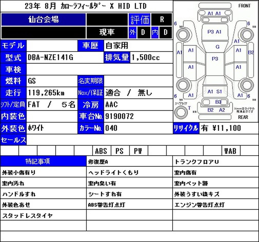Screen dimensions: 259x242
Task: Click the front-right wheel in the car diagram
Action: 247,35
